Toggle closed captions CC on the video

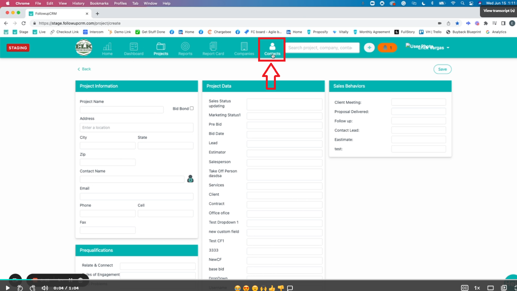(465, 288)
